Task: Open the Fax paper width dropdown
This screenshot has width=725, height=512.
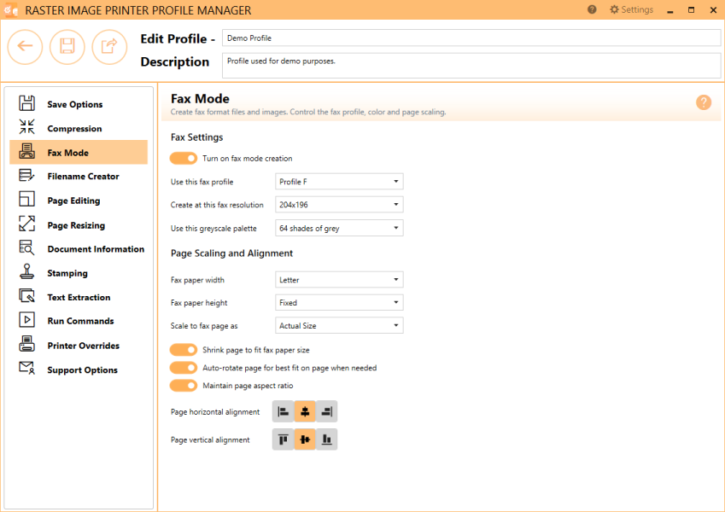Action: point(339,280)
